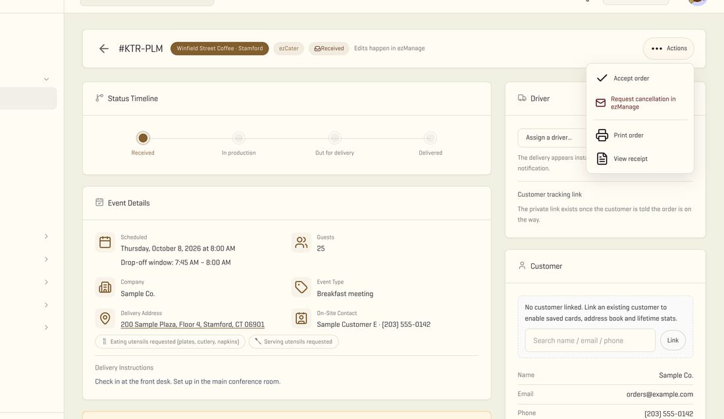Click the ezCater source badge

pos(288,49)
